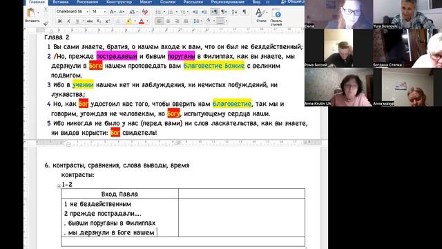Open the Панель стилей styles pane
The image size is (442, 249).
point(276,17)
